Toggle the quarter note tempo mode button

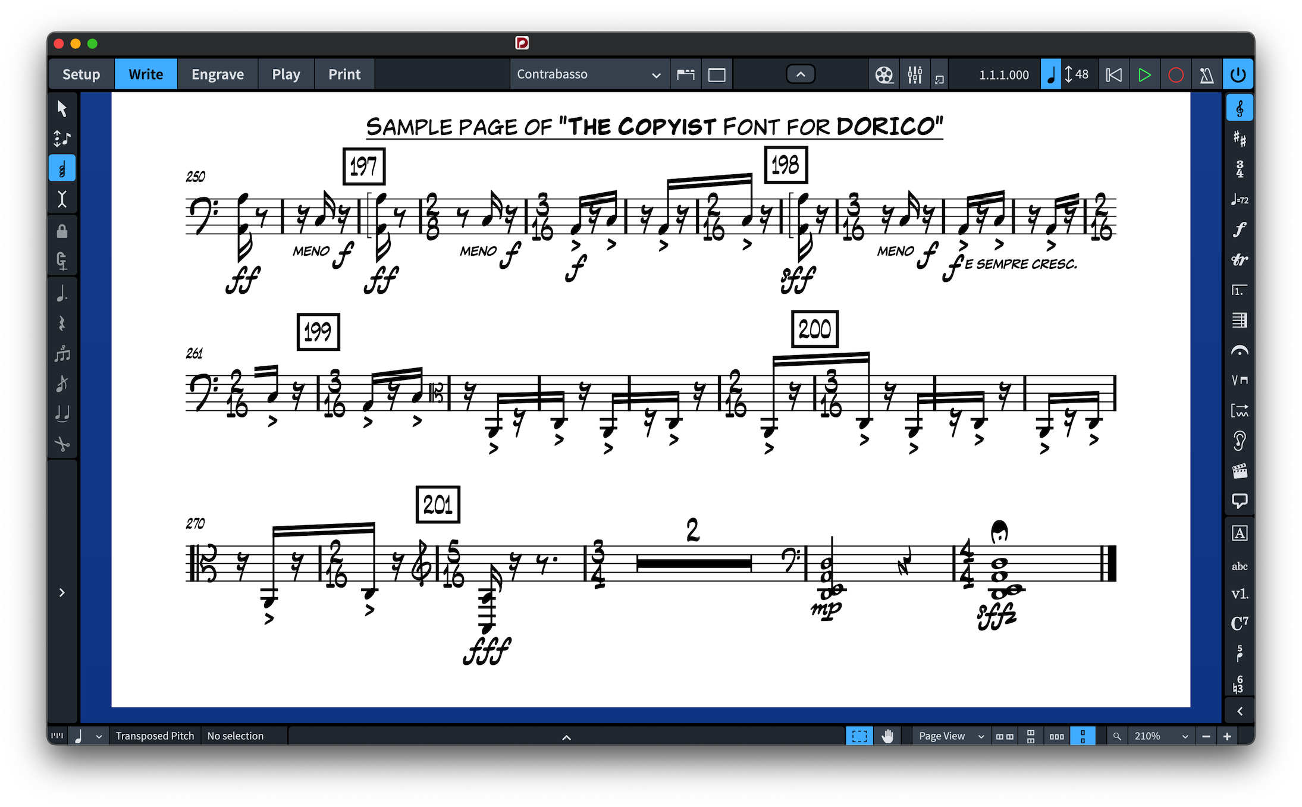click(1050, 75)
